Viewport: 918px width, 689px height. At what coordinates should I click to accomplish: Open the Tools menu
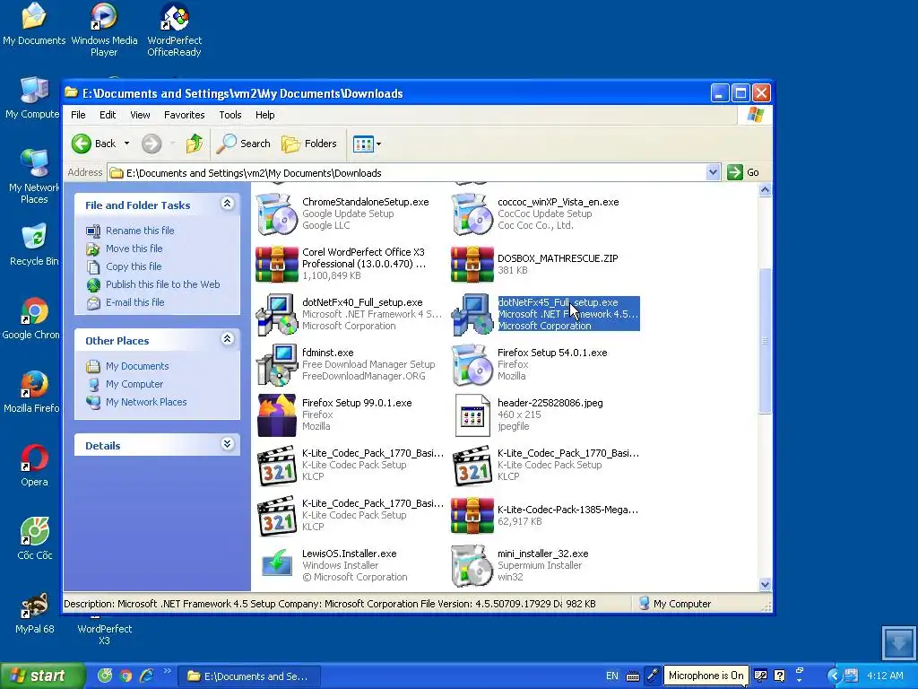[x=230, y=115]
